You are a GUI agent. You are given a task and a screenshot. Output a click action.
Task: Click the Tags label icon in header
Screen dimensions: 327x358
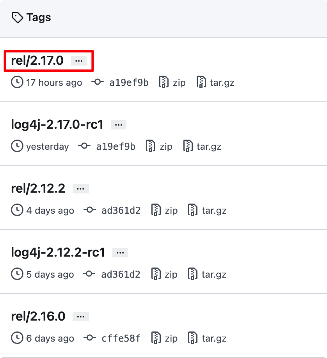click(18, 18)
